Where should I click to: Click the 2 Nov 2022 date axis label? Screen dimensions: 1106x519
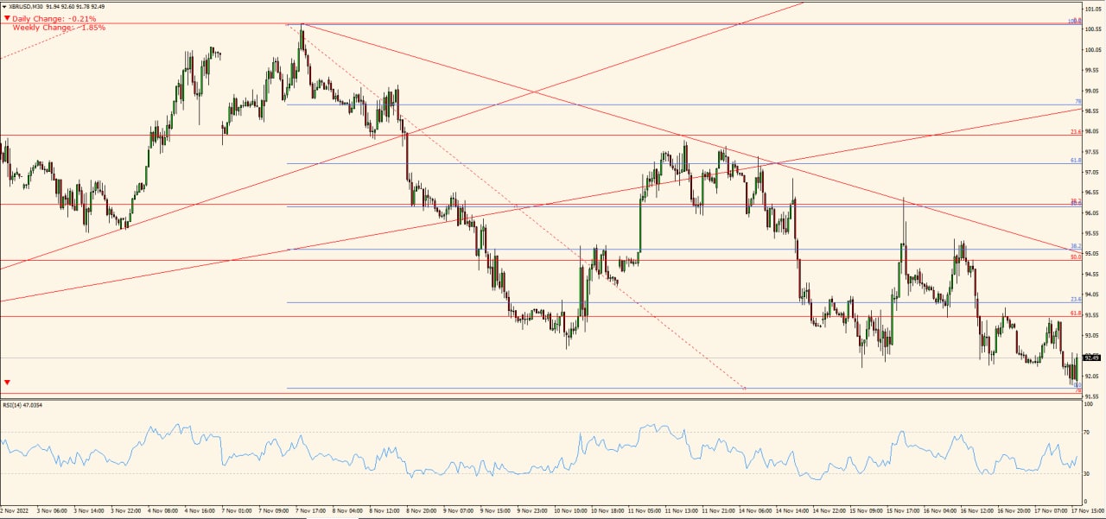pyautogui.click(x=16, y=510)
